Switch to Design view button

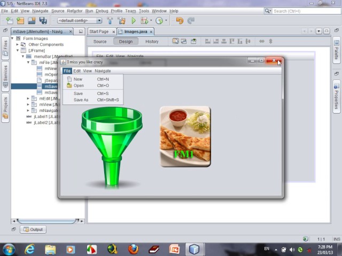point(126,42)
